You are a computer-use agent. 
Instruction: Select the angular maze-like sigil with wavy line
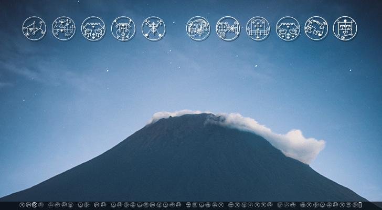point(316,28)
